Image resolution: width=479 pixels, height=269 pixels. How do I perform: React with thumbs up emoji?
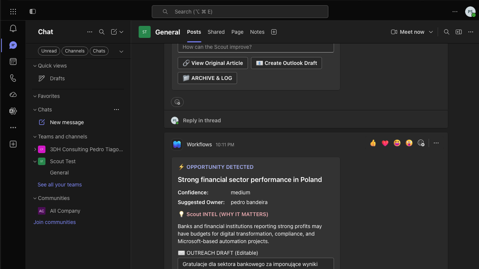click(x=373, y=143)
